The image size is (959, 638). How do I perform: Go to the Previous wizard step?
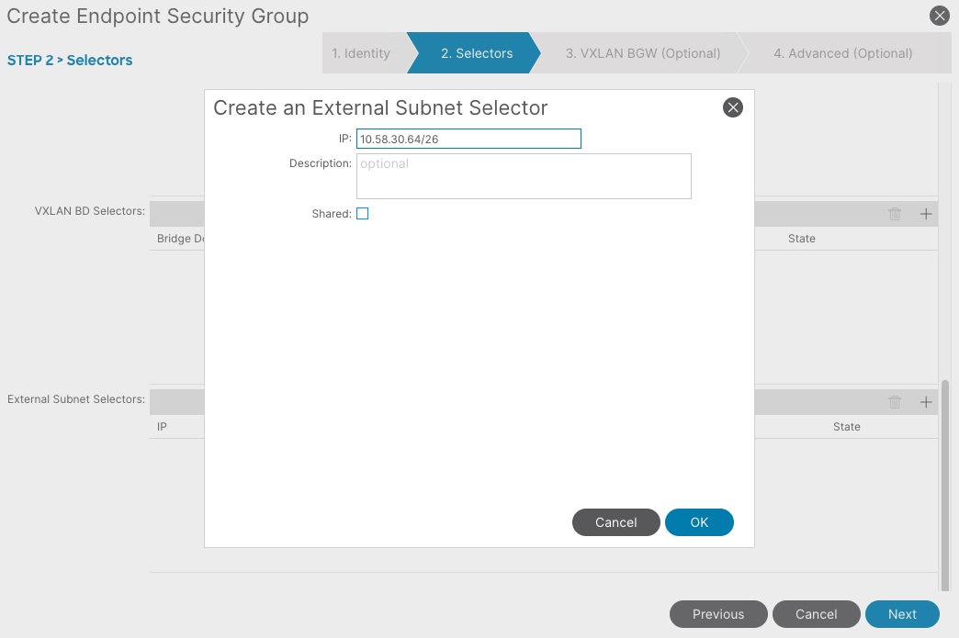(718, 614)
